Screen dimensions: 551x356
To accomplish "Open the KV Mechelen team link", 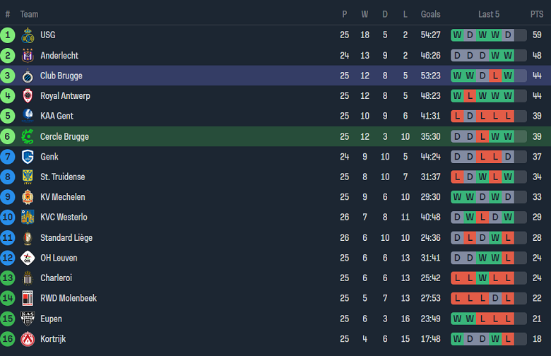I will click(x=62, y=197).
